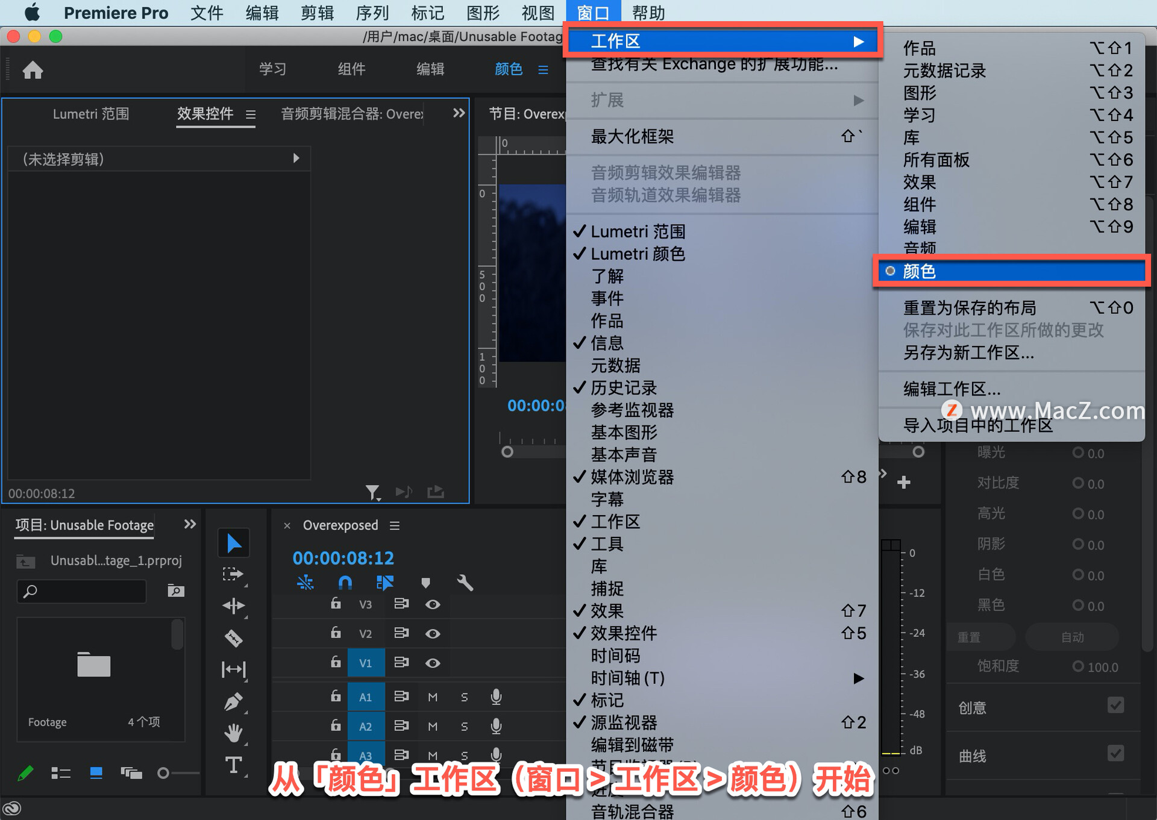Expand the (未选择剪辑) arrow
Viewport: 1157px width, 820px height.
click(296, 158)
